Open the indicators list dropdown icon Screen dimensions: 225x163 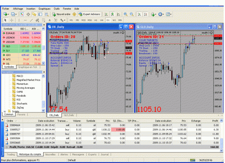click(153, 14)
